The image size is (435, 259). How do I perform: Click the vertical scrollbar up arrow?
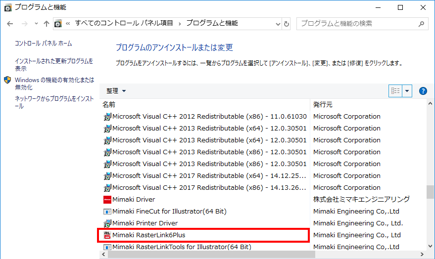tap(430, 104)
